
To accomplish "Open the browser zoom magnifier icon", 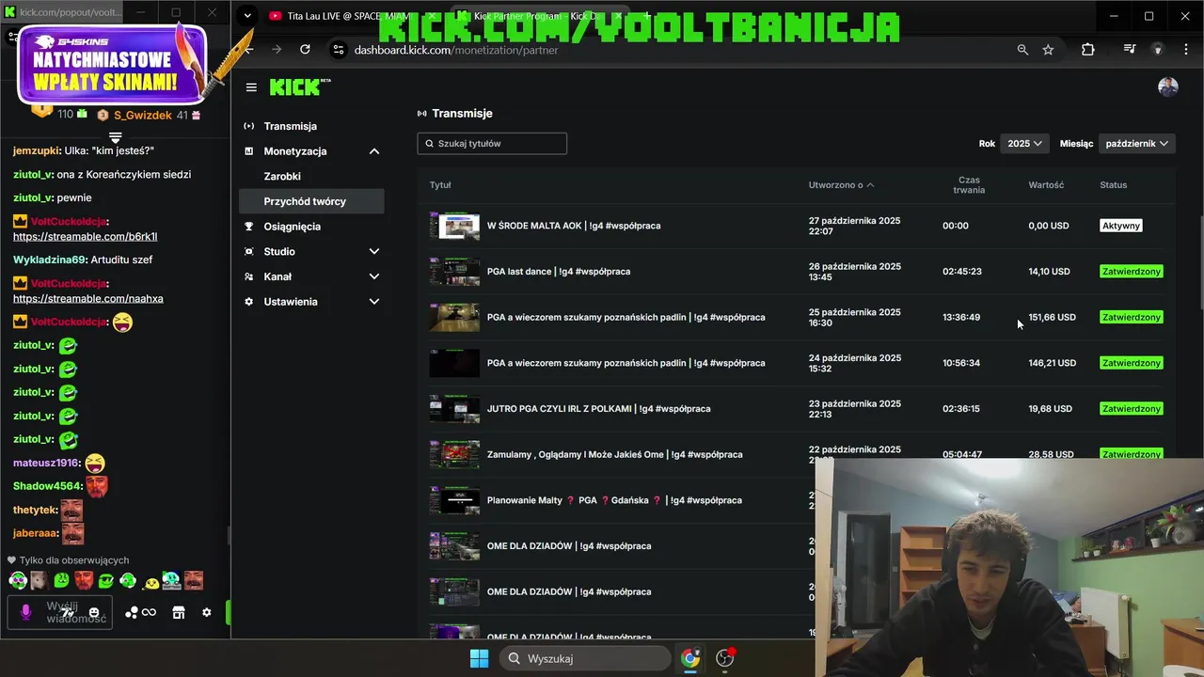I will click(1022, 50).
